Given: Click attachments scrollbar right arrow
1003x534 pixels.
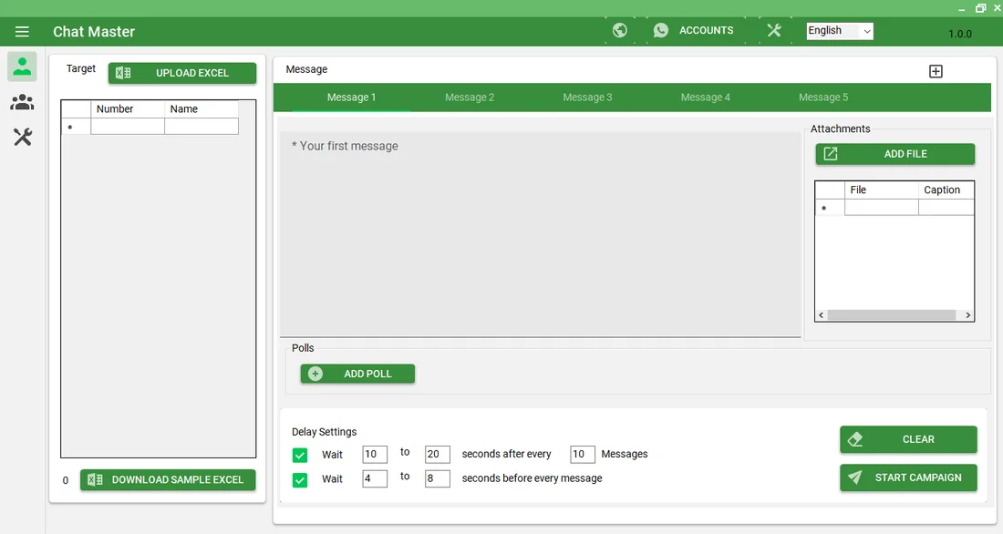Looking at the screenshot, I should 967,315.
